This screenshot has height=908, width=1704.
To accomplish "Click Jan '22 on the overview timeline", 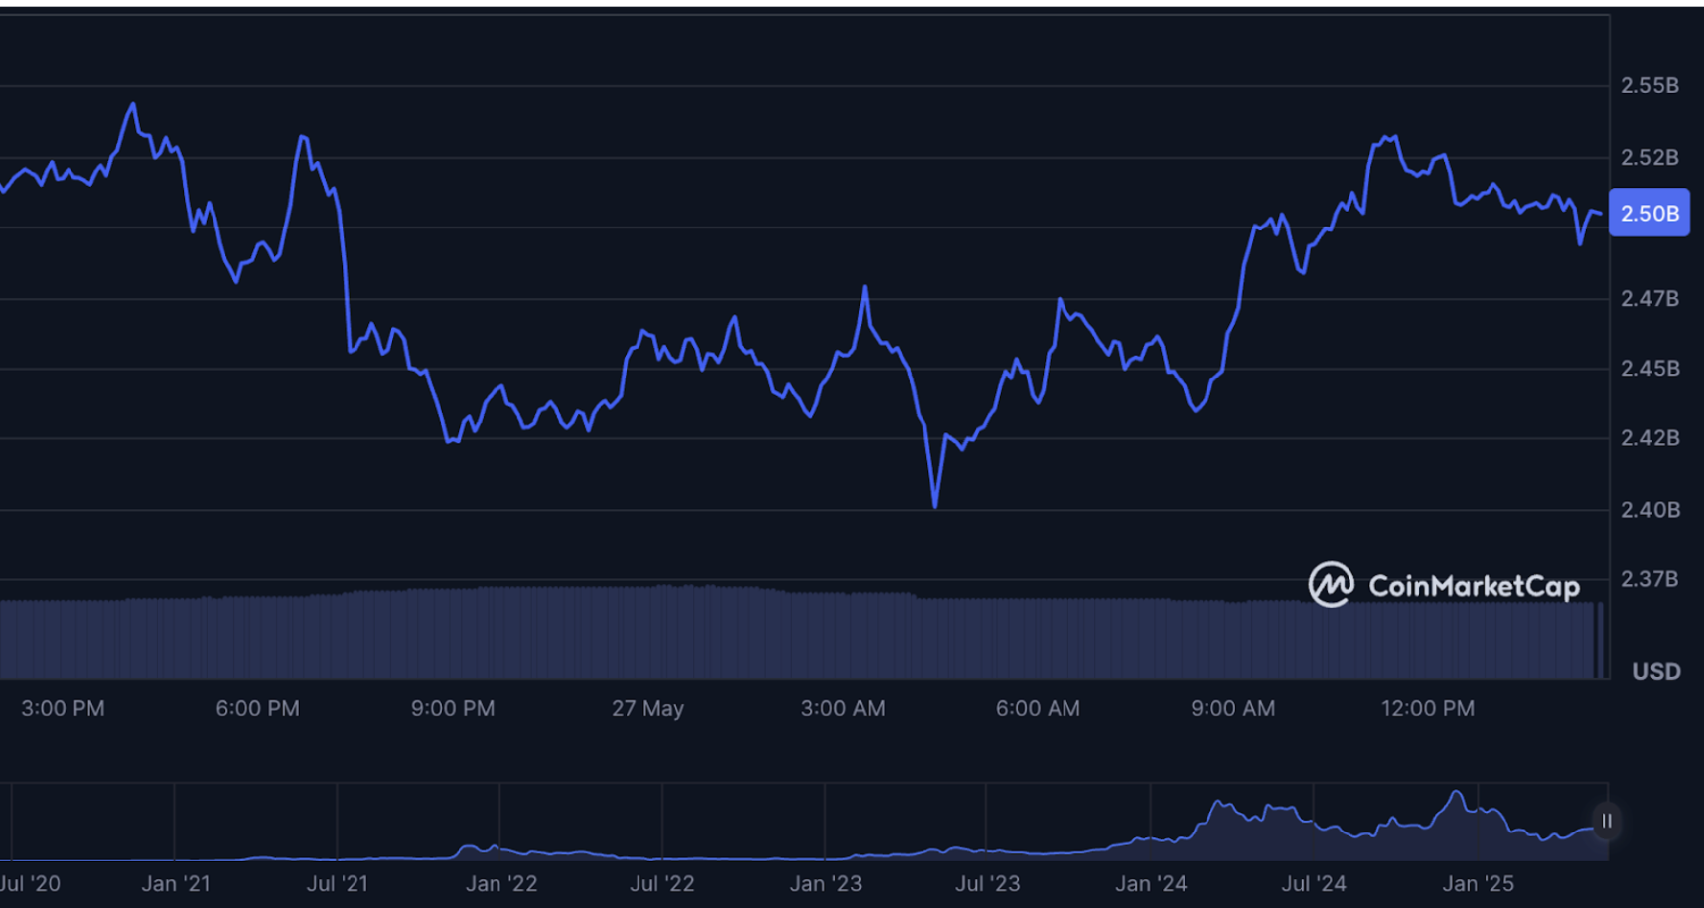I will [x=501, y=883].
